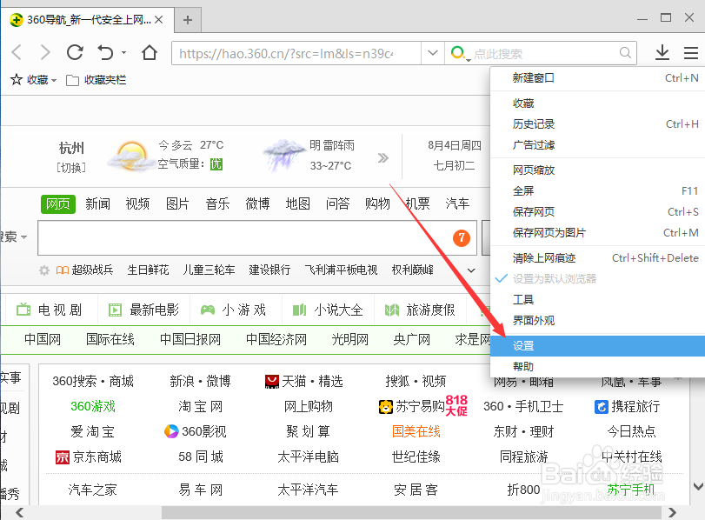Select 新建窗口 menu item
This screenshot has width=705, height=520.
[597, 78]
